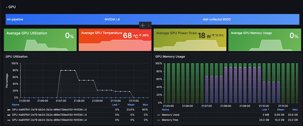Open Average GPU Temperature panel title
Image resolution: width=303 pixels, height=126 pixels.
(102, 33)
